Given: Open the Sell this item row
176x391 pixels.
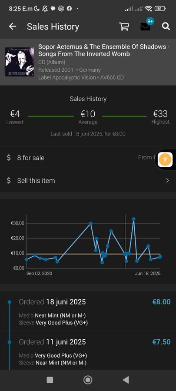Looking at the screenshot, I should (x=88, y=181).
